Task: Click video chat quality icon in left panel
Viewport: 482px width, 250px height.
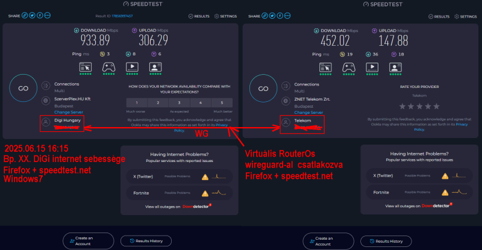Action: click(x=155, y=68)
